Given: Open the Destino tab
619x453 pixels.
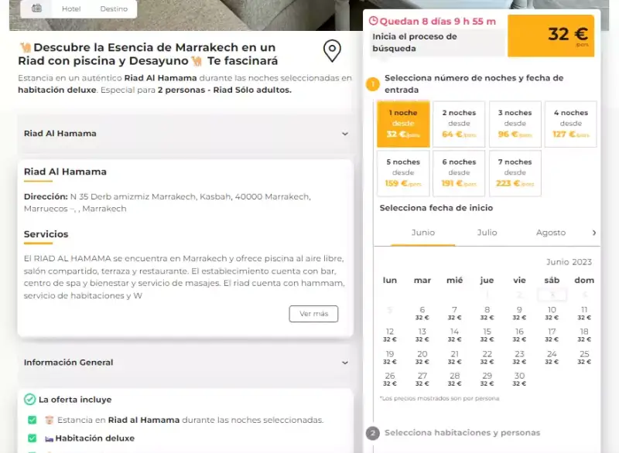Looking at the screenshot, I should 114,9.
